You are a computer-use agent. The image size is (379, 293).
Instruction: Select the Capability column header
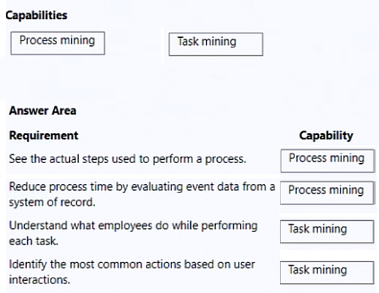[326, 136]
